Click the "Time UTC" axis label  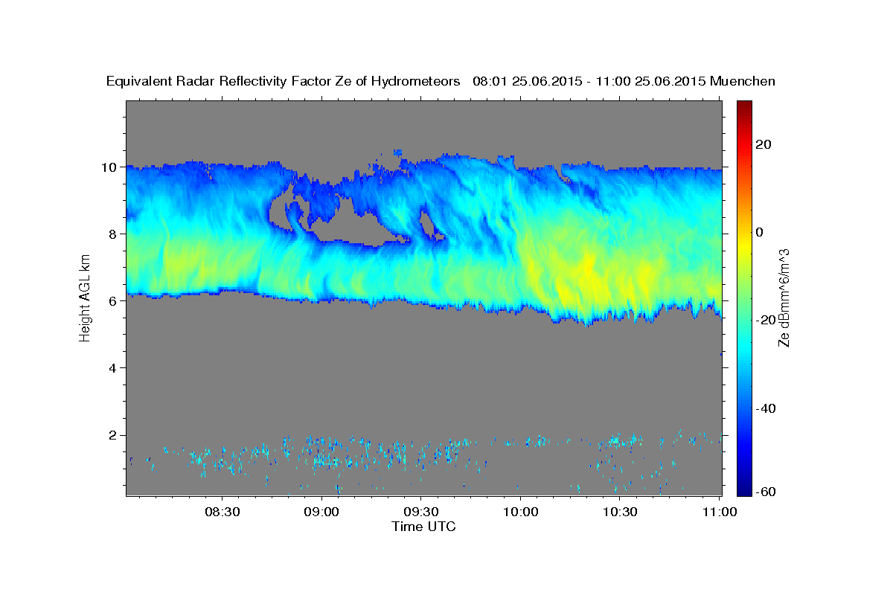pyautogui.click(x=423, y=527)
